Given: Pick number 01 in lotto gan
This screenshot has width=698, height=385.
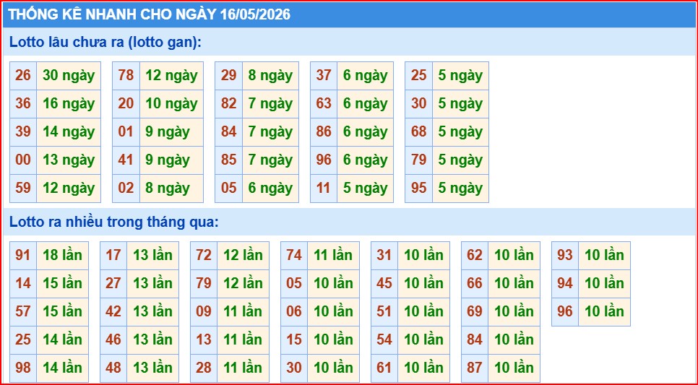Looking at the screenshot, I should (126, 131).
